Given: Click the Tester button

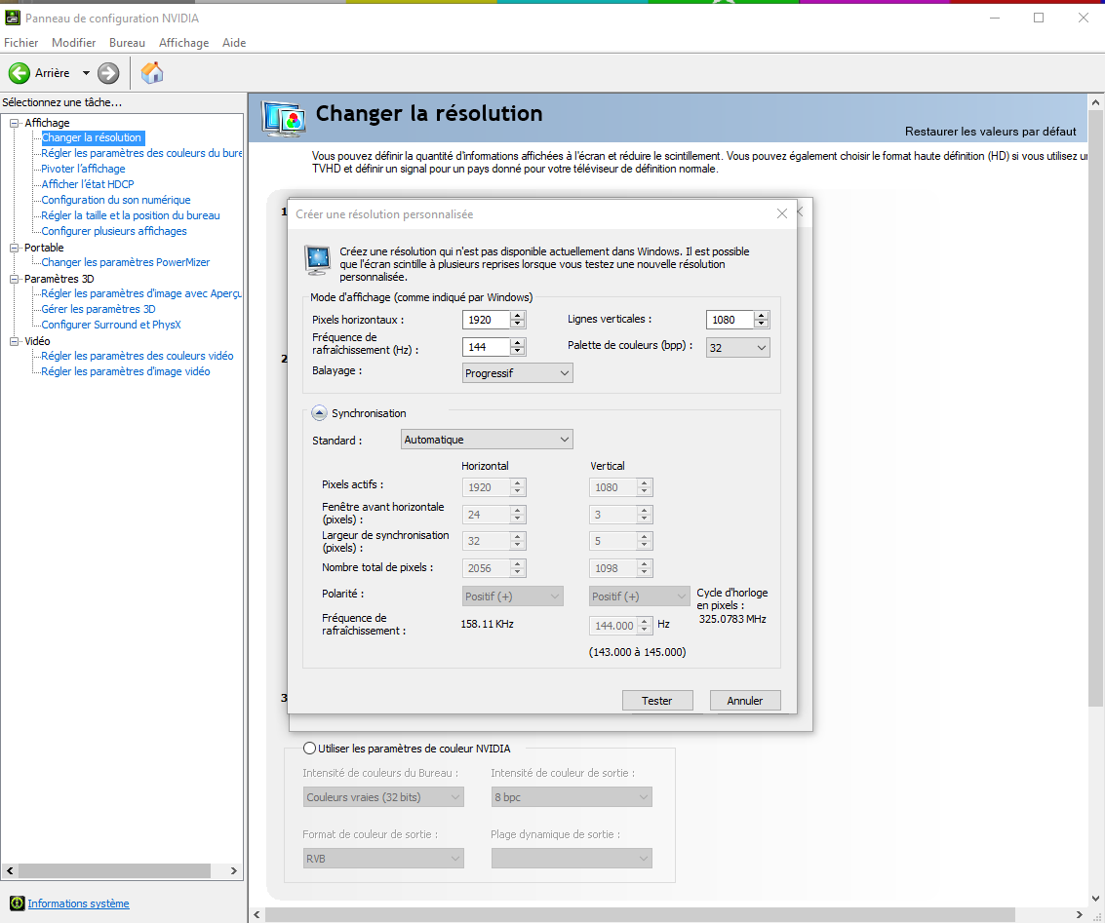Looking at the screenshot, I should (657, 701).
